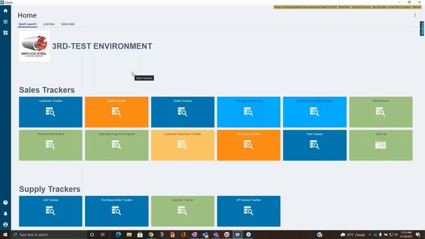The height and width of the screenshot is (239, 425).
Task: Open the user account icon in sidebar
Action: [x=5, y=224]
